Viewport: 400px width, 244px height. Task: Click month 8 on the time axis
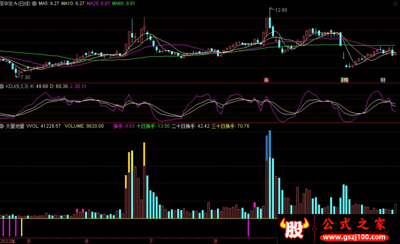[216, 241]
